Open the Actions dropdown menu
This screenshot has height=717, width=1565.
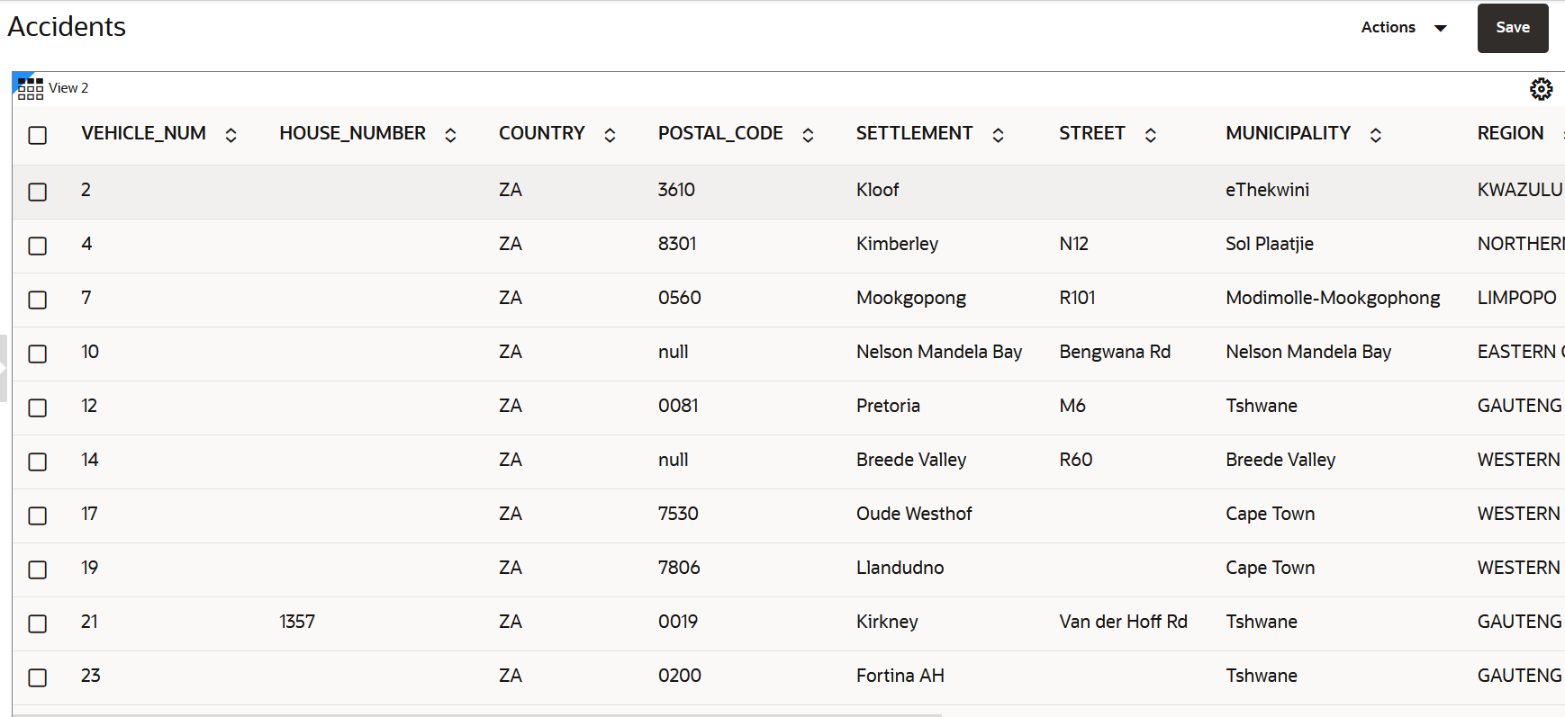(1403, 28)
